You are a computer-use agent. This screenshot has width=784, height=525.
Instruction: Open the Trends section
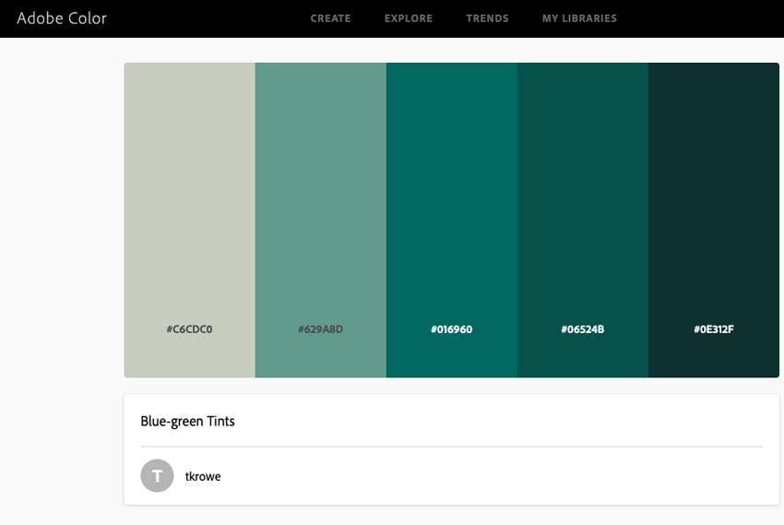[487, 18]
